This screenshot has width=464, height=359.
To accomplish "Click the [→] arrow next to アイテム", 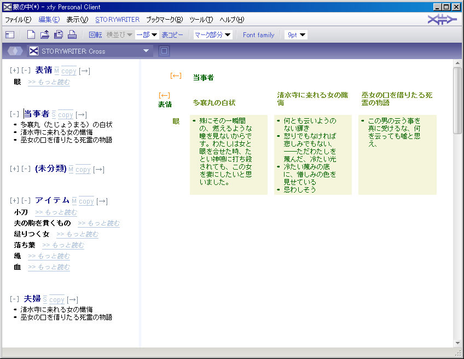I will tap(102, 201).
